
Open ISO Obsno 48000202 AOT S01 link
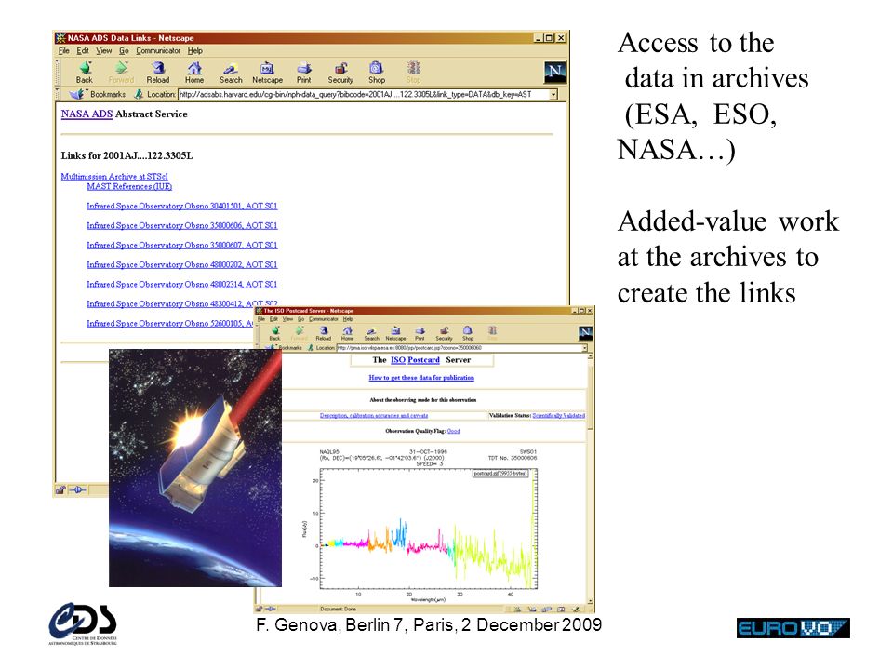[x=182, y=265]
